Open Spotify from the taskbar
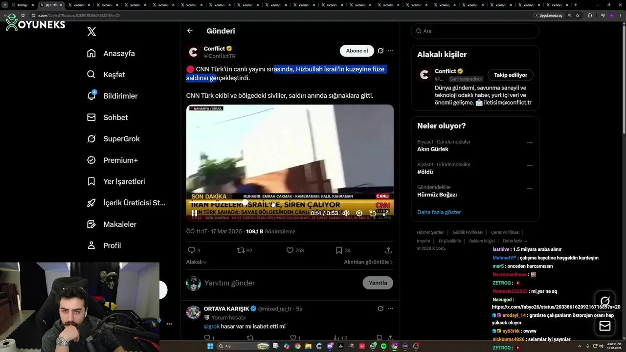The image size is (626, 352). click(383, 346)
